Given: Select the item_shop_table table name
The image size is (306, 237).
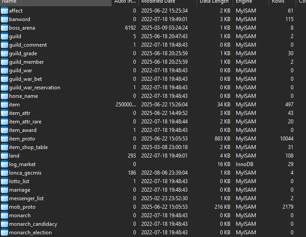Looking at the screenshot, I should click(x=28, y=147).
